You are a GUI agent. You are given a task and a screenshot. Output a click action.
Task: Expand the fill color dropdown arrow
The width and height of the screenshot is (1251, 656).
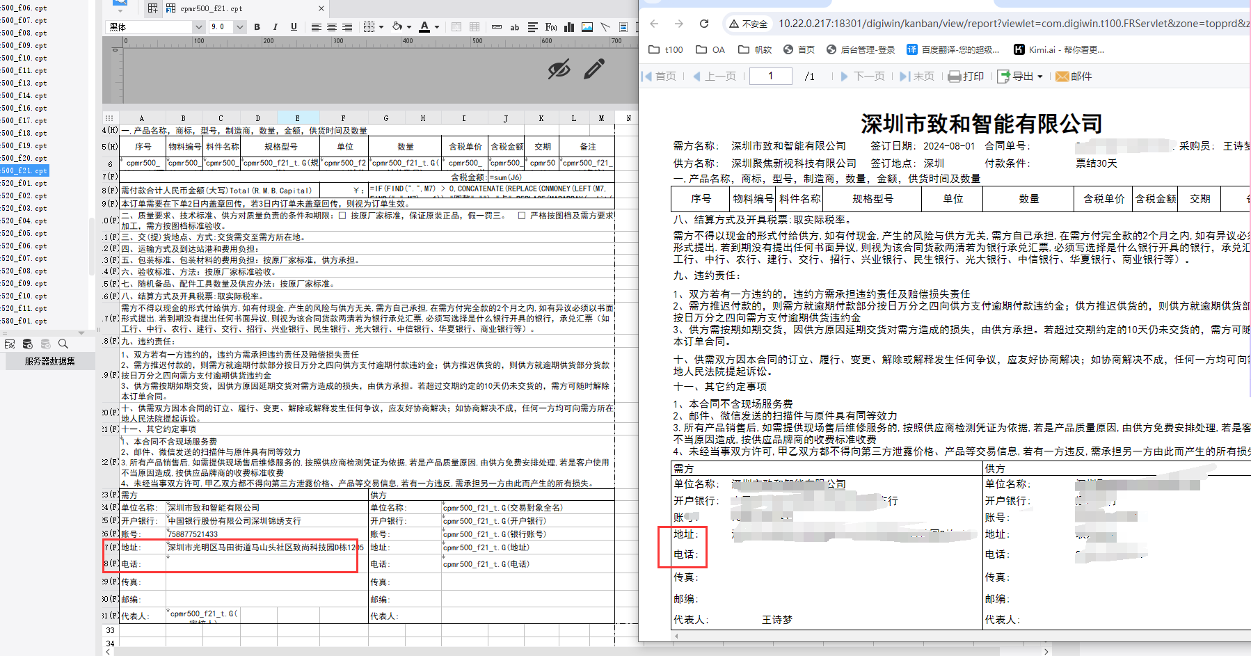[409, 27]
